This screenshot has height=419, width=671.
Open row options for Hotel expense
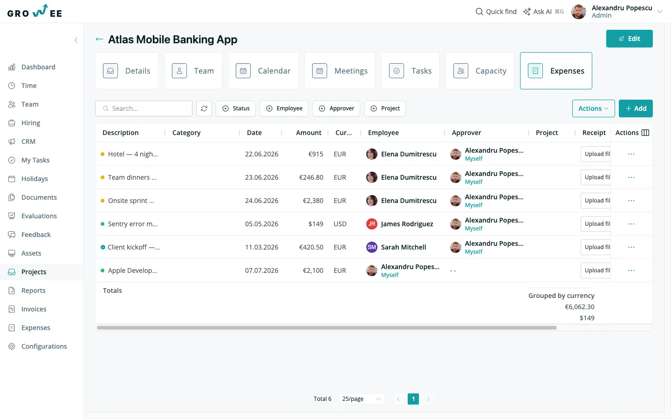[x=631, y=154]
